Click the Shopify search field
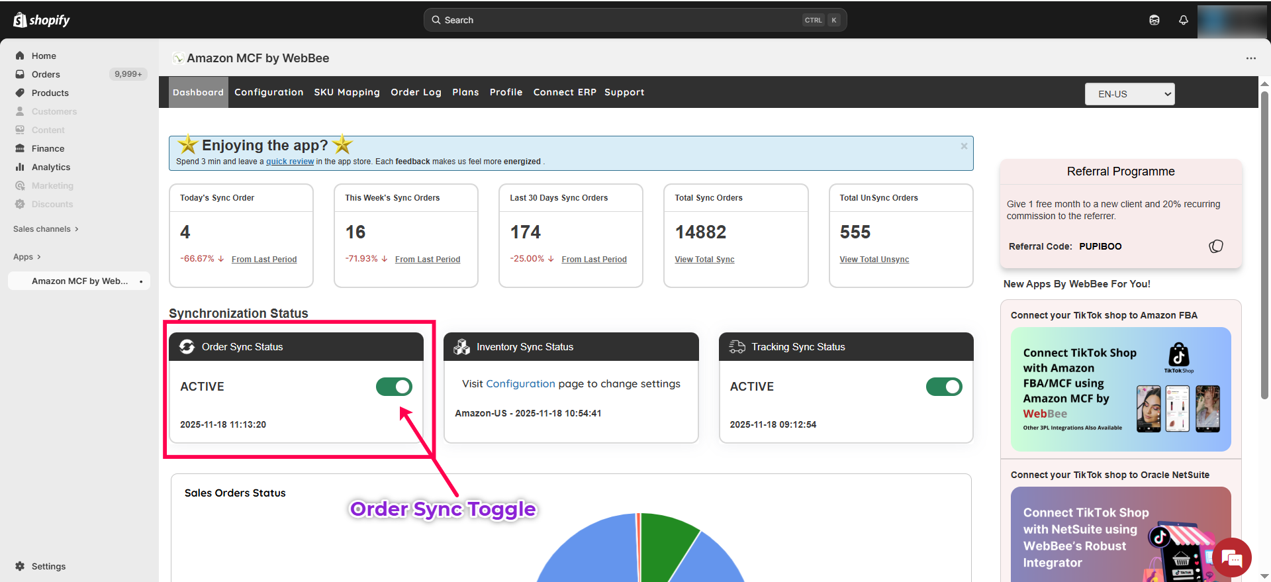 point(634,20)
